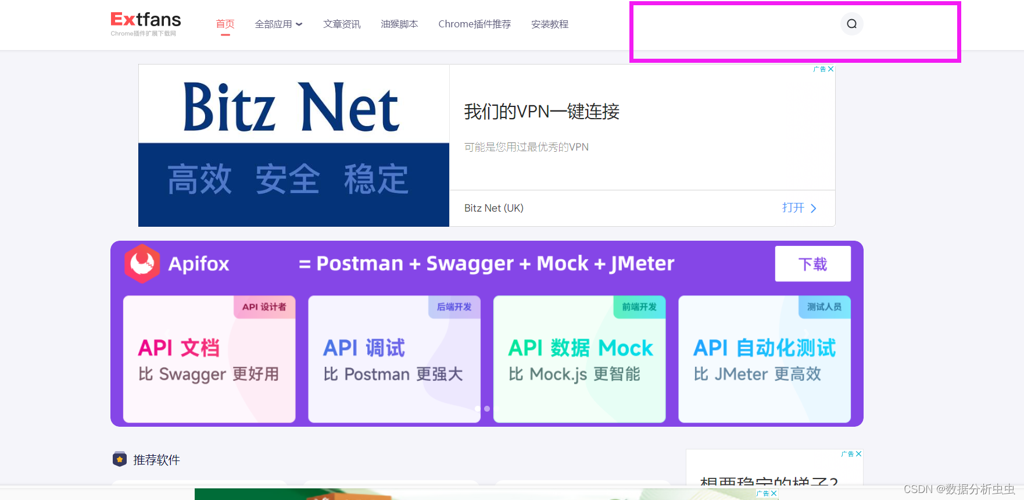This screenshot has width=1024, height=500.
Task: Click the API 设计者 tag
Action: [264, 307]
